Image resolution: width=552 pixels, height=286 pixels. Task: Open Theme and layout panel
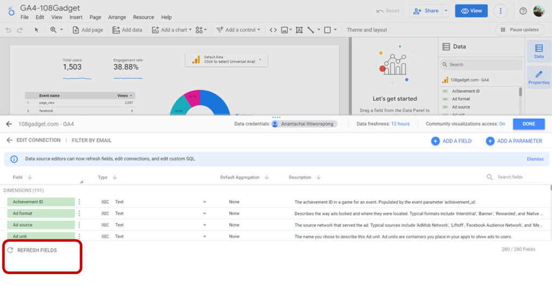[367, 30]
